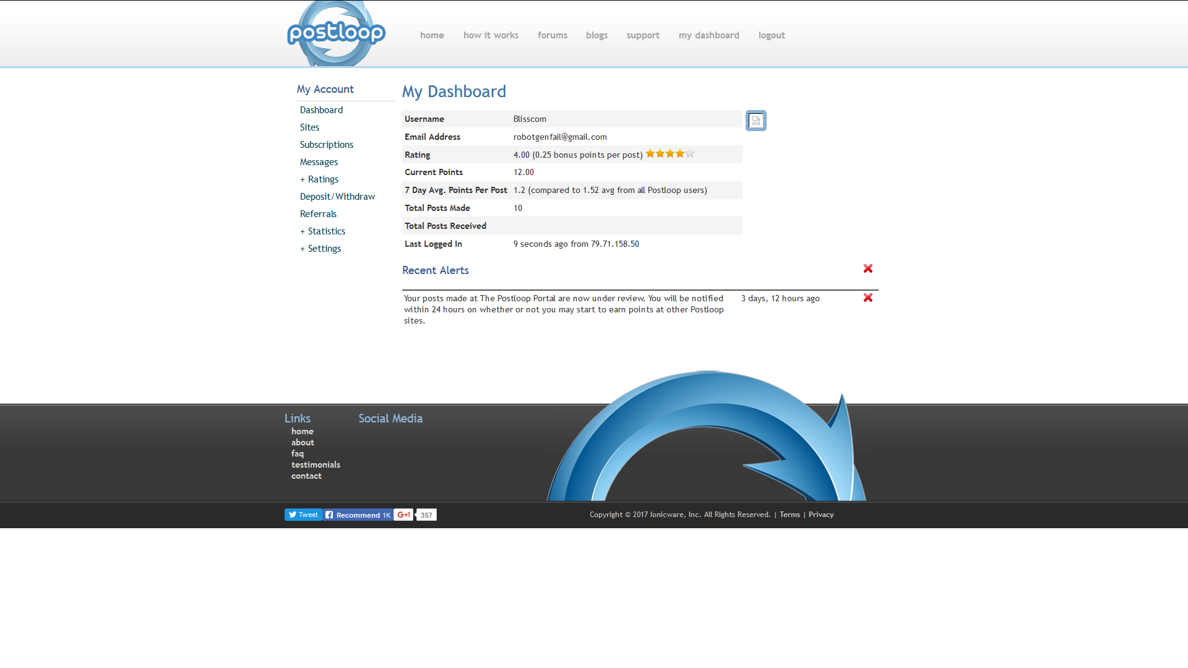Screen dimensions: 1188x668
Task: Open blogs in top navigation
Action: point(596,35)
